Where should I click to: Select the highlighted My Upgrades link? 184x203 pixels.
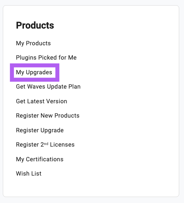(x=34, y=72)
